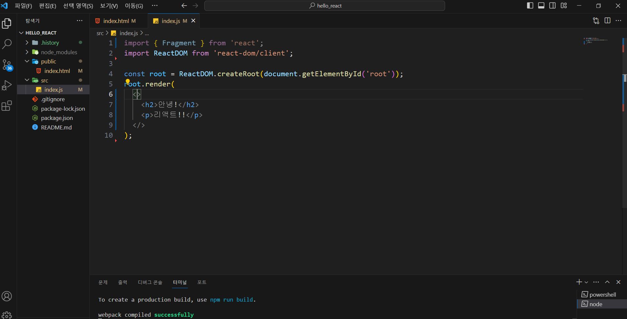Open Explorer views and more actions ellipsis

80,21
